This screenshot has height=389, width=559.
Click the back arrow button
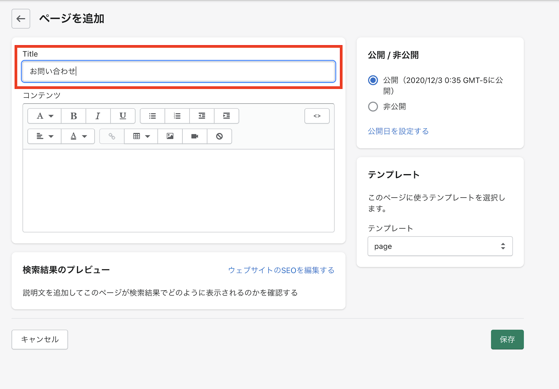(x=21, y=19)
